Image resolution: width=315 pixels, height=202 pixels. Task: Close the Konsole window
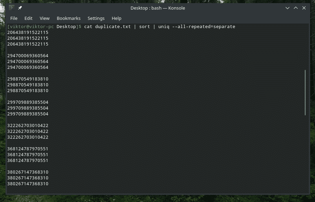[x=304, y=8]
